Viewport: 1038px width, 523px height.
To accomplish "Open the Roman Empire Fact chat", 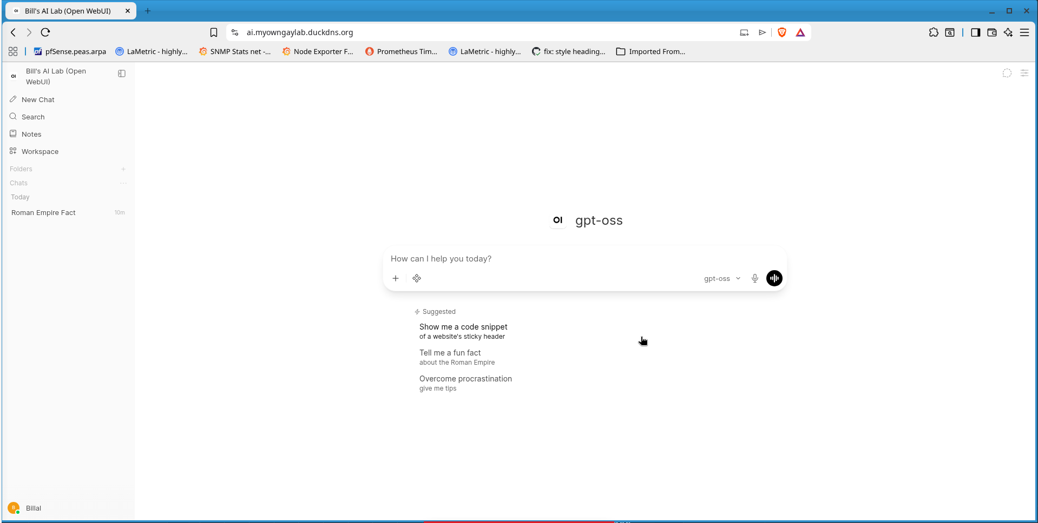I will 68,213.
